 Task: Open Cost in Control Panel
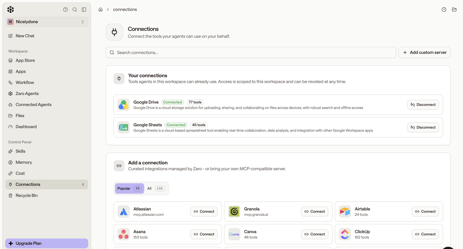[x=47, y=173]
